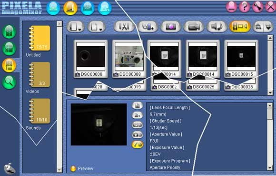
Task: Show videos with the camcorder filter
Action: point(194,26)
